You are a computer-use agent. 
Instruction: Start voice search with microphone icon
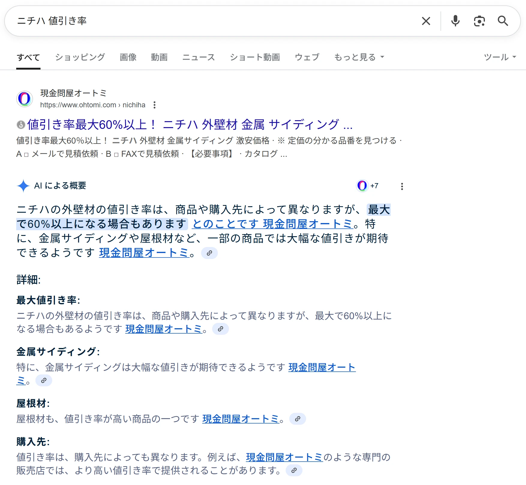(455, 21)
